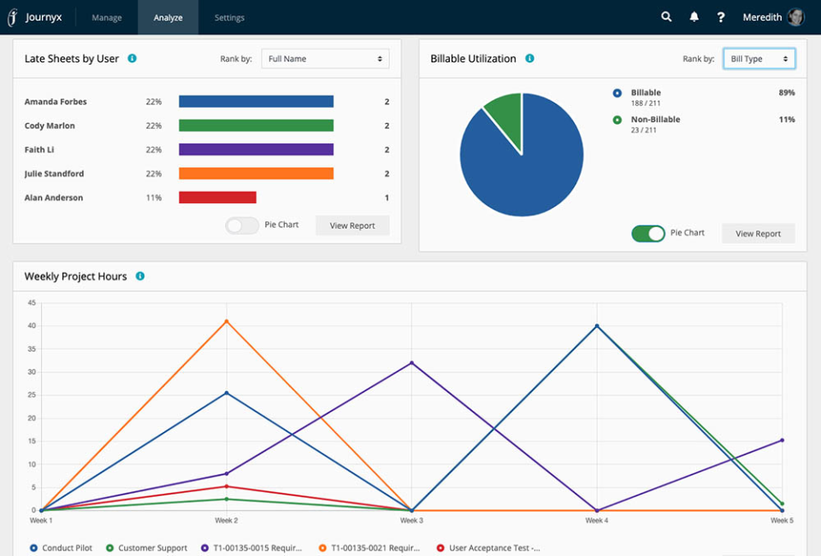Disable Pie Chart view for Billable Utilization
Viewport: 821px width, 556px height.
click(647, 233)
